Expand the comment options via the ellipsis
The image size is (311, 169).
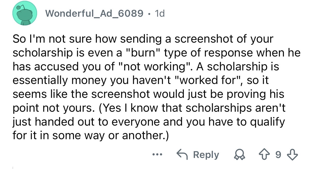157,154
